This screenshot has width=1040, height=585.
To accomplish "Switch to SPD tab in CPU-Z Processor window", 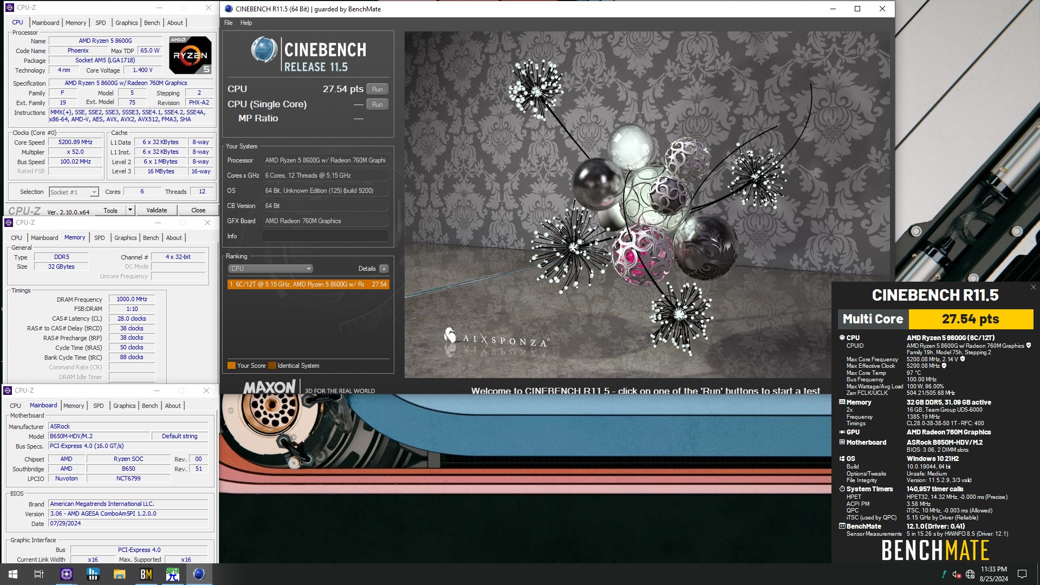I will [x=101, y=23].
